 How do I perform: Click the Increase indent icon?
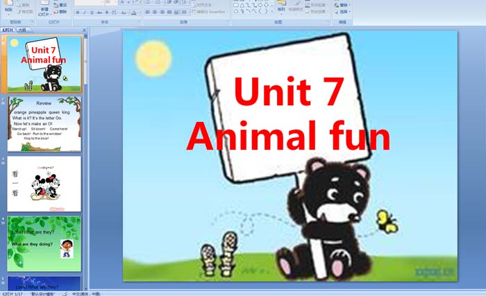[x=176, y=2]
